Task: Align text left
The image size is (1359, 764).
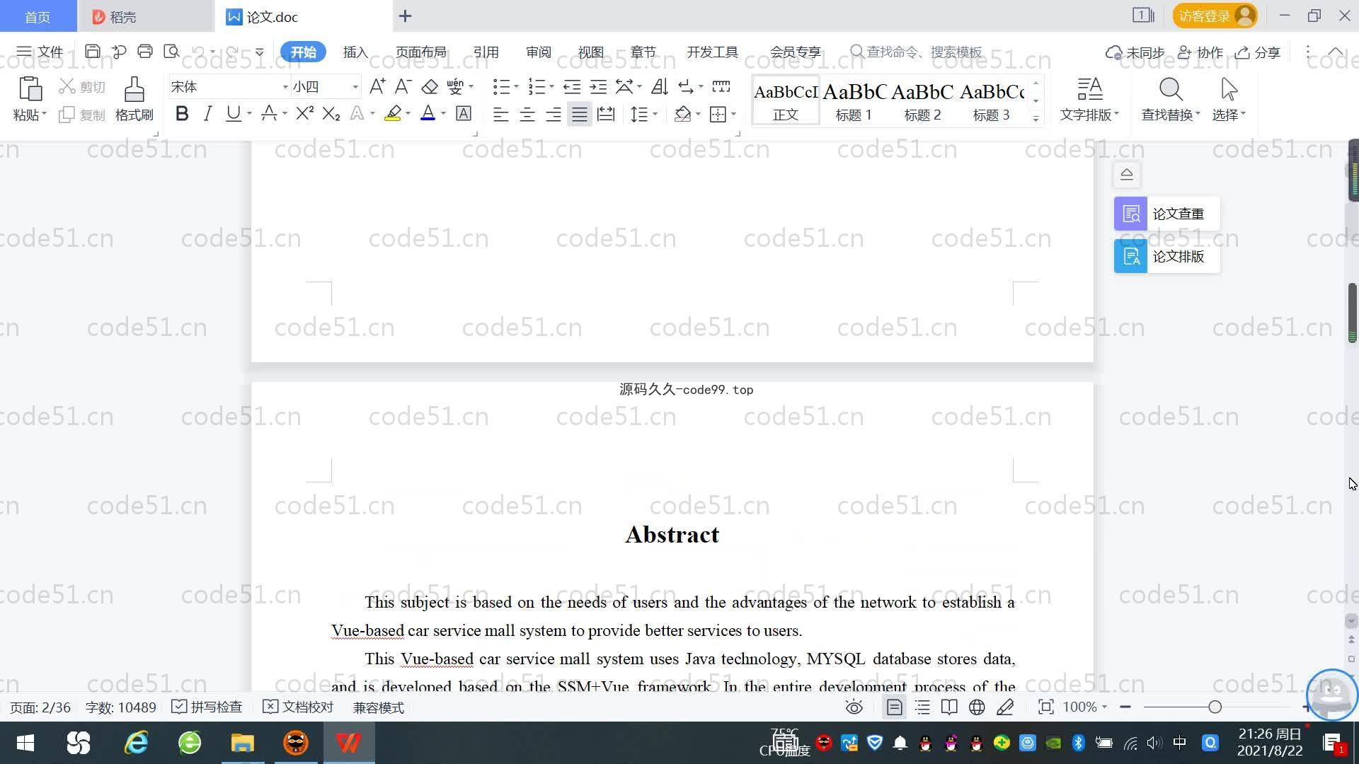Action: click(x=500, y=114)
